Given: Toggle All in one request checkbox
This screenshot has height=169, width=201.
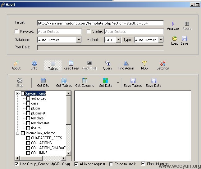Looking at the screenshot, I should pos(76,164).
